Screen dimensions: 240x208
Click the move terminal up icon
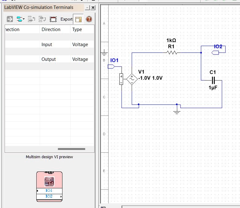point(31,19)
